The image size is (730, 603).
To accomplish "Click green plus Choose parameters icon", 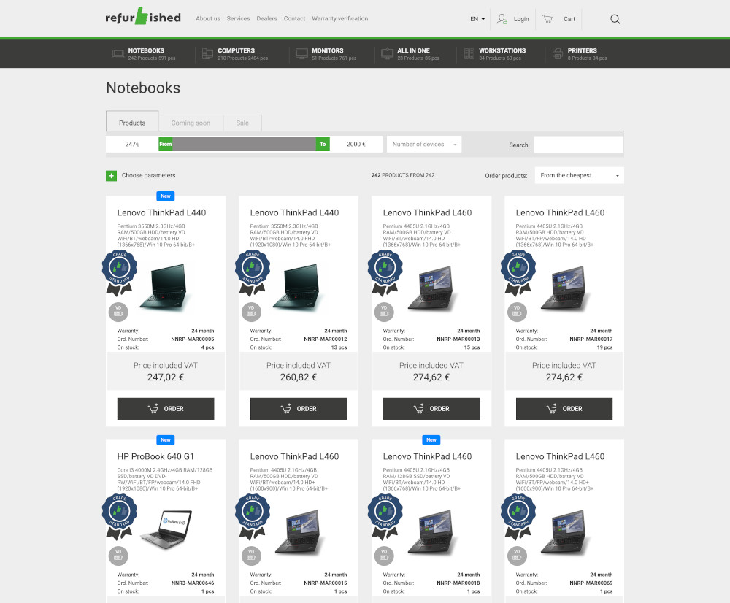I will [111, 175].
